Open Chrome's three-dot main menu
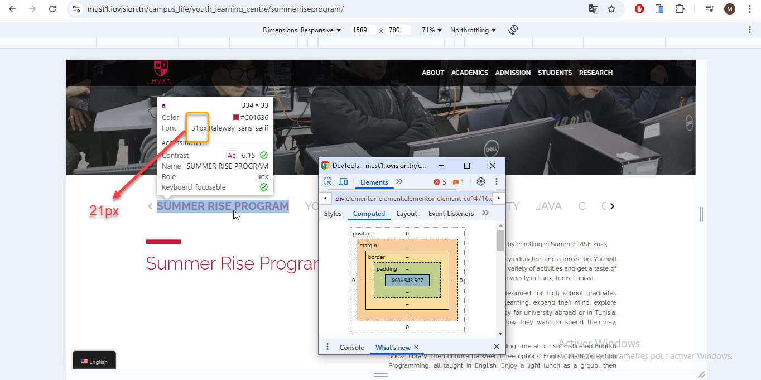 (749, 9)
